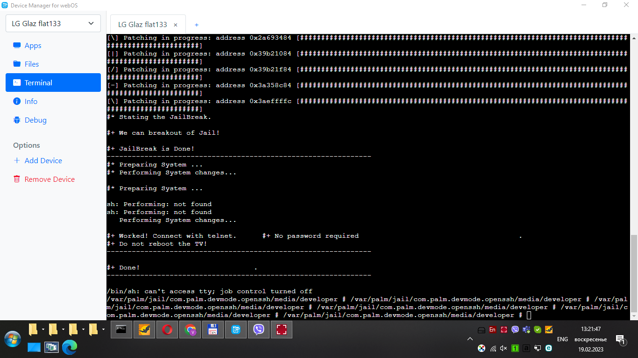Switch to the LG Glaz flat133 terminal tab

click(142, 25)
